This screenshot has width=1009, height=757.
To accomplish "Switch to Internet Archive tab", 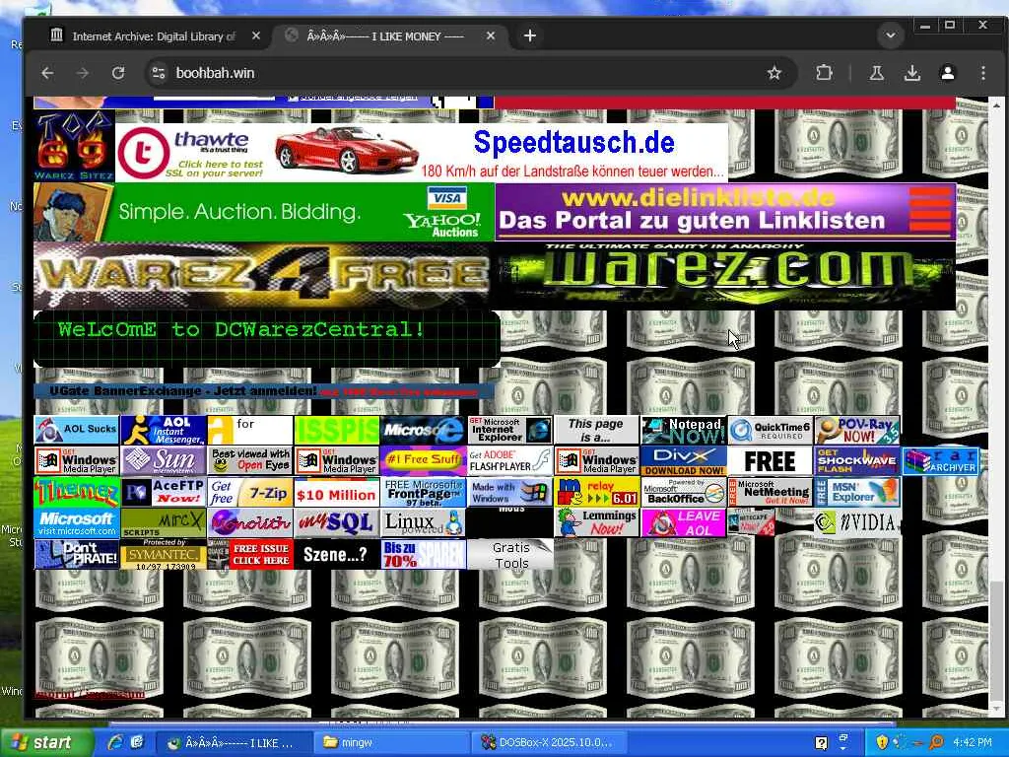I will [x=151, y=36].
